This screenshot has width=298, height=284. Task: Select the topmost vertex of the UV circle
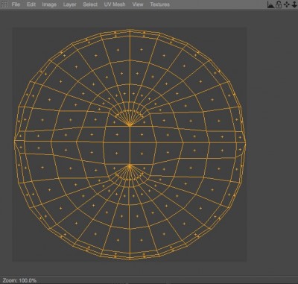pos(130,30)
